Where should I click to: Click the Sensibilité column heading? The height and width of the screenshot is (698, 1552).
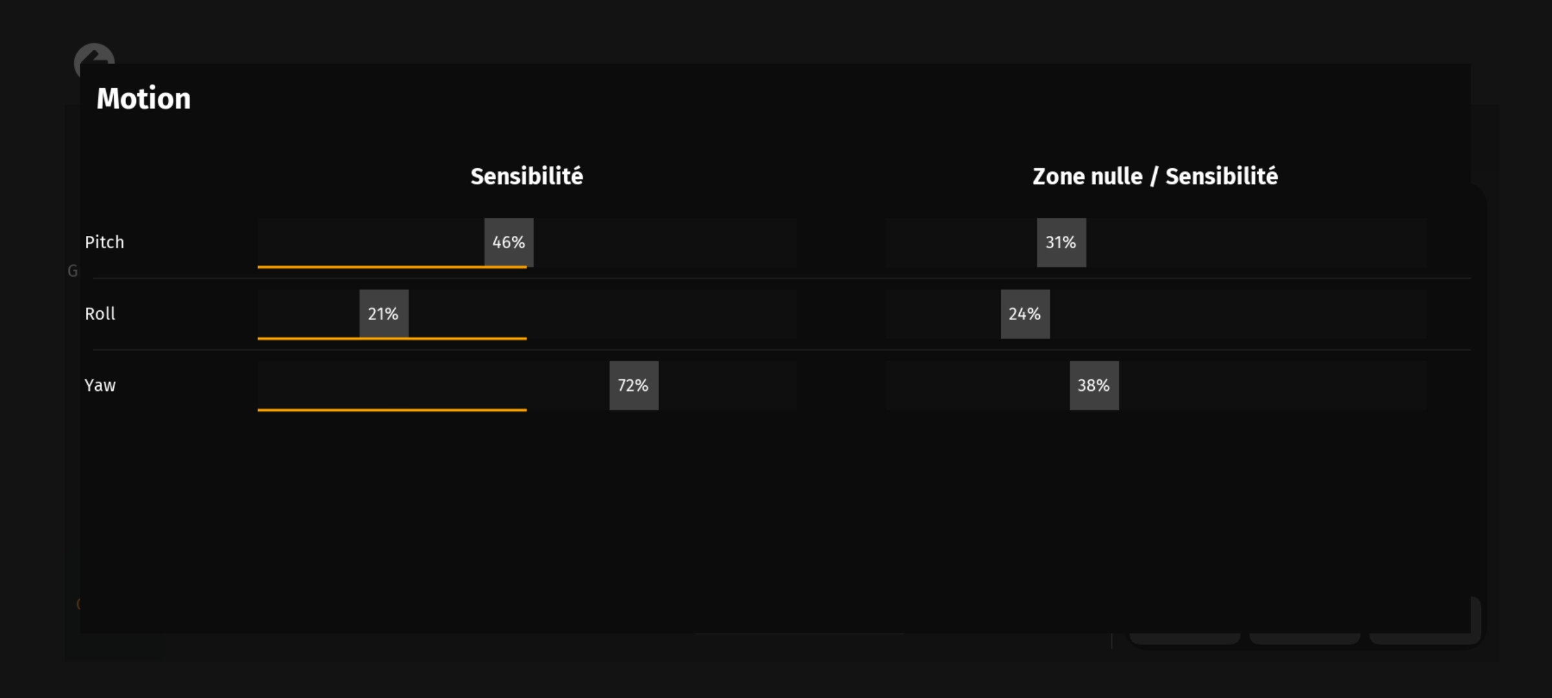point(526,176)
